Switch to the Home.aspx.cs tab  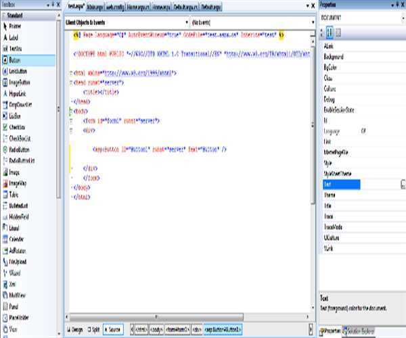coord(138,7)
